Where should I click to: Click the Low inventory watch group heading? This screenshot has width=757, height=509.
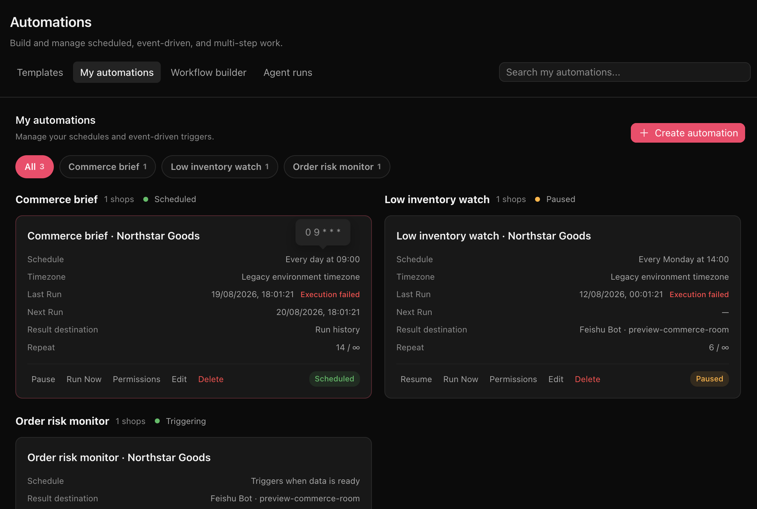point(437,199)
